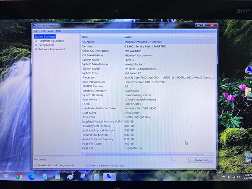Viewport: 252px width, 189px height.
Task: Click the '9.81 GB' total virtual memory value
Action: tap(129, 135)
